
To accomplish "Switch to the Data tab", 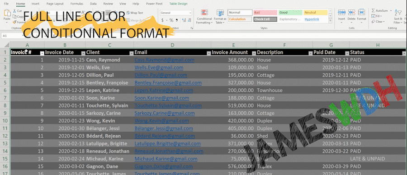I will [93, 4].
